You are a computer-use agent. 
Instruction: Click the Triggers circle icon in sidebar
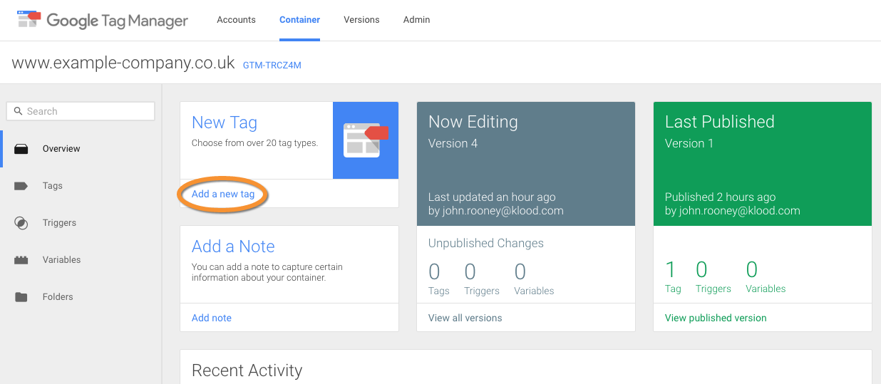tap(21, 223)
